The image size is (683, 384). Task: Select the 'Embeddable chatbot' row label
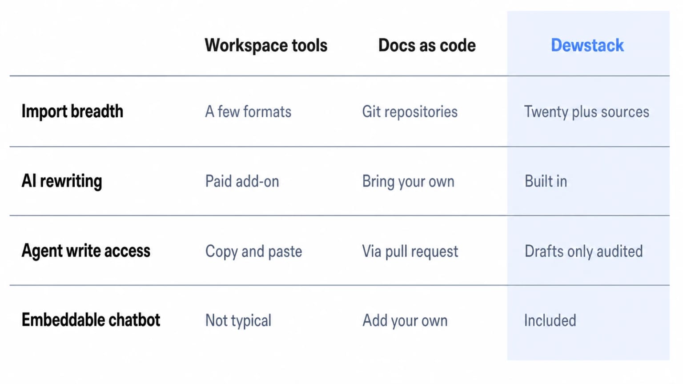(x=91, y=320)
